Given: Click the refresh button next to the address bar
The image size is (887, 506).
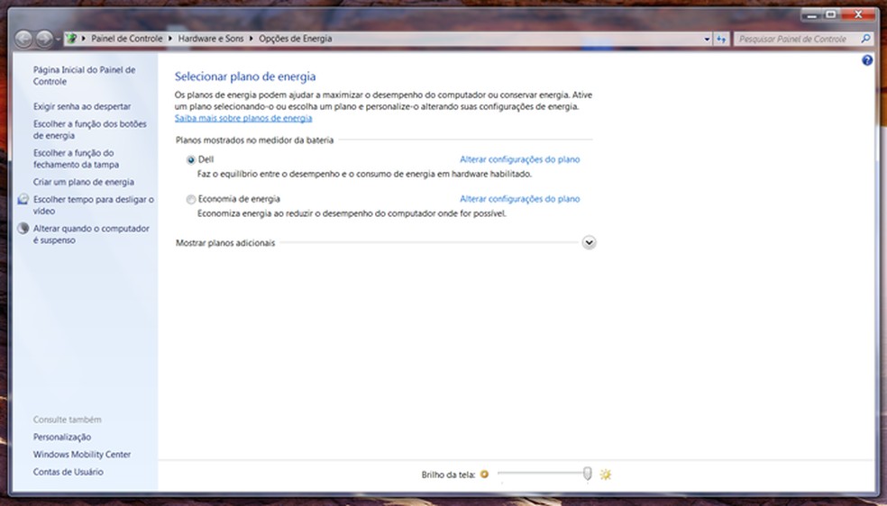Looking at the screenshot, I should point(721,39).
